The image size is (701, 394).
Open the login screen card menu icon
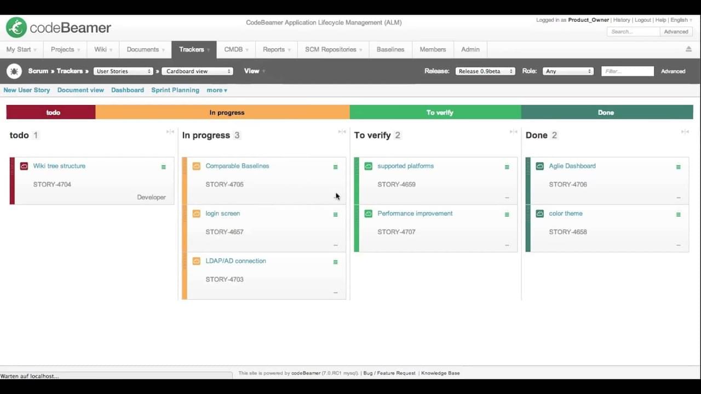click(x=335, y=215)
